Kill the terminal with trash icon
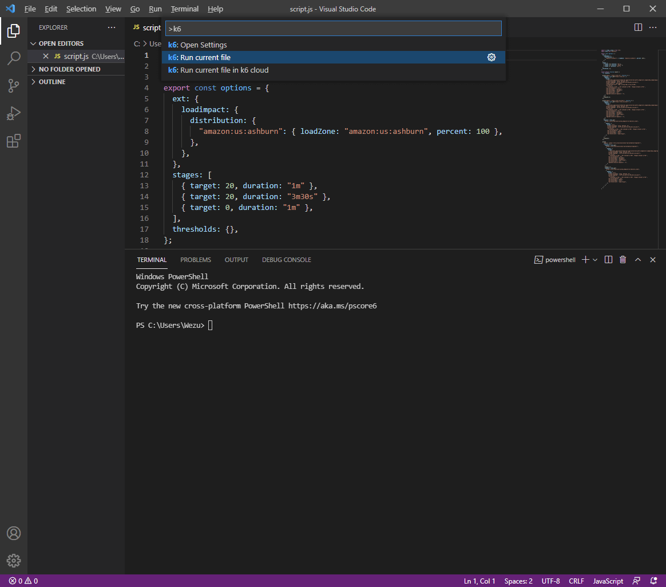666x587 pixels. (x=623, y=260)
